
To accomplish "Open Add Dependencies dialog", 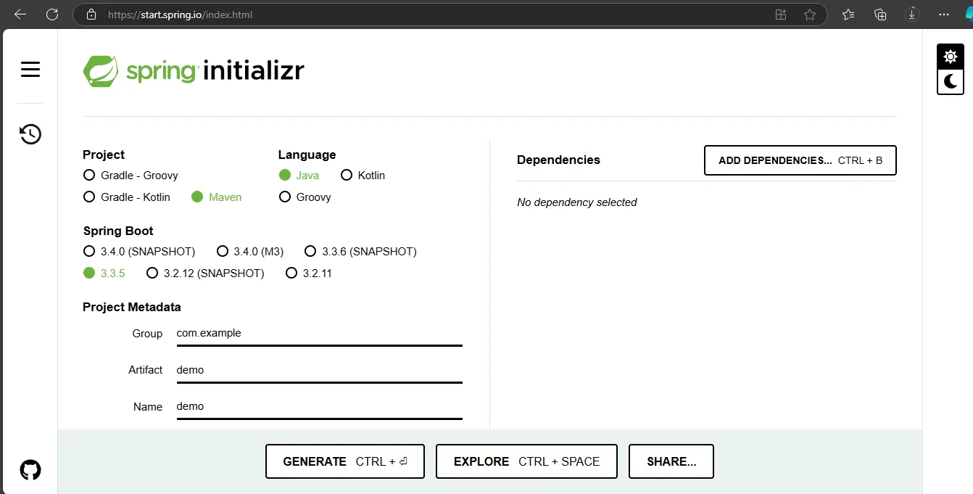I will pyautogui.click(x=800, y=160).
